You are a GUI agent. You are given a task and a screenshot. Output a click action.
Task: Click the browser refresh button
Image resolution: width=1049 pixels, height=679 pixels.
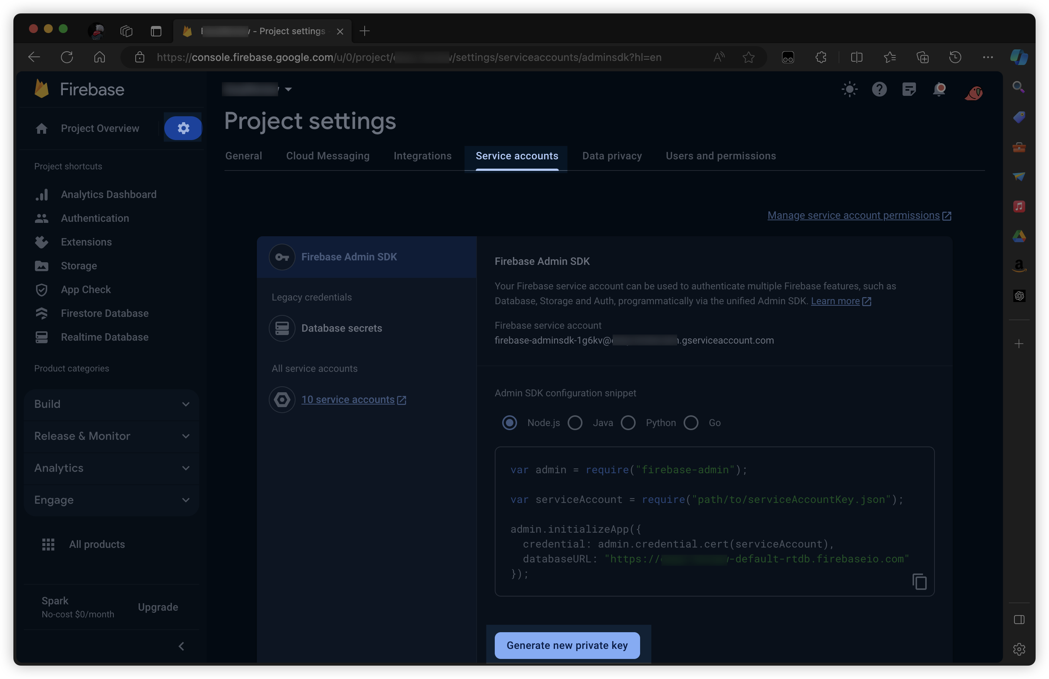67,57
